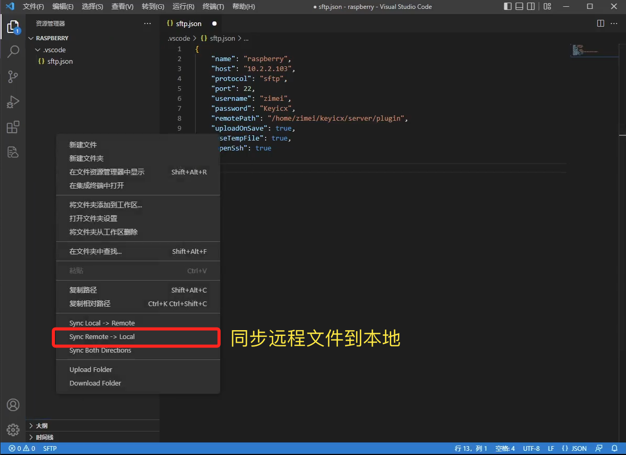Choose 在集成终端中打开 menu item
This screenshot has height=455, width=626.
(138, 185)
